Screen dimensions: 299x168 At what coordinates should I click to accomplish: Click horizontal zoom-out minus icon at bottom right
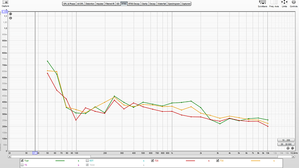point(288,148)
